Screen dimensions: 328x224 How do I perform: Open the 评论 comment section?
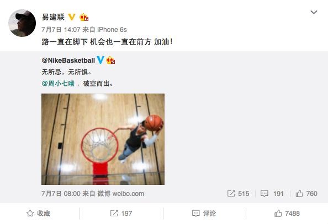[x=204, y=214]
